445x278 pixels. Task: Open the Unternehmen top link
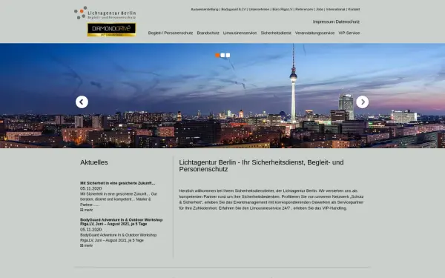coord(259,10)
